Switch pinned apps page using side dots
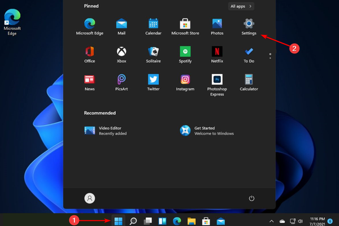The image size is (339, 226). point(270,56)
